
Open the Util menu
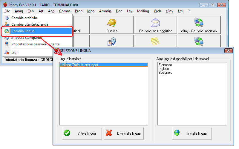[181, 11]
